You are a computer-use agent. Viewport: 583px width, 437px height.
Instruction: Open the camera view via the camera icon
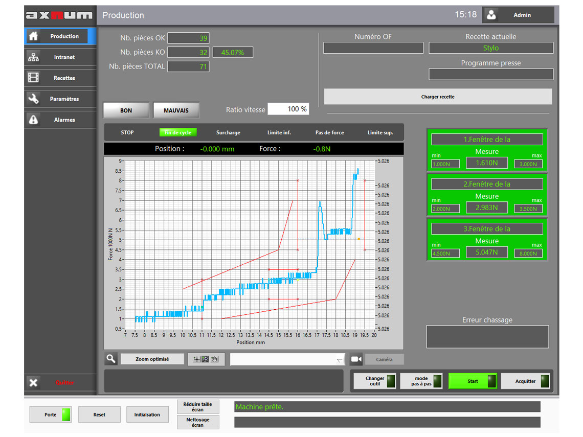tap(356, 359)
